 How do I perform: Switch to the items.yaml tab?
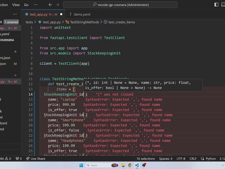click(x=81, y=14)
